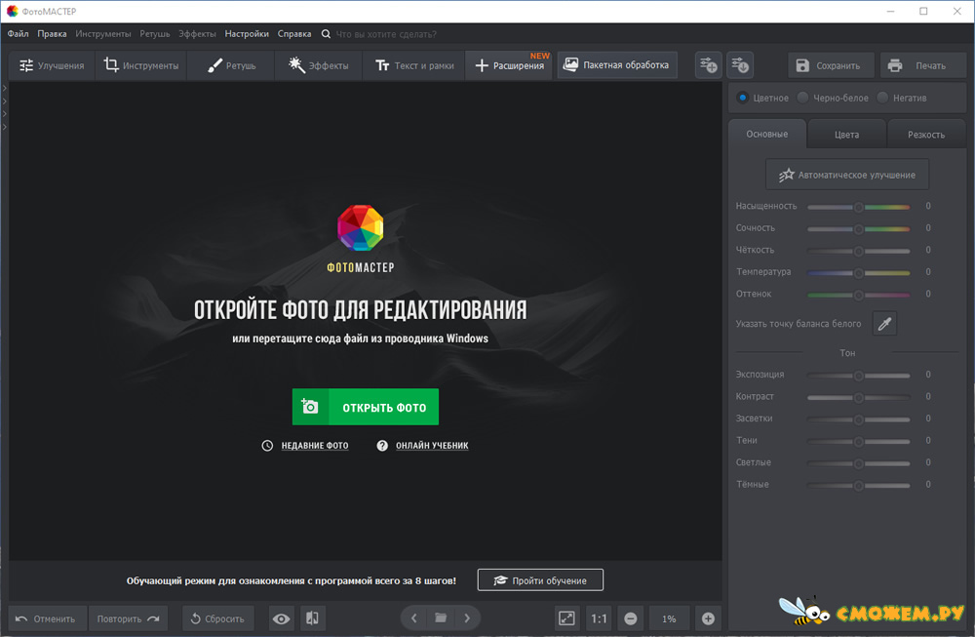
Task: Start tutorial with Пройти обучение
Action: (x=540, y=580)
